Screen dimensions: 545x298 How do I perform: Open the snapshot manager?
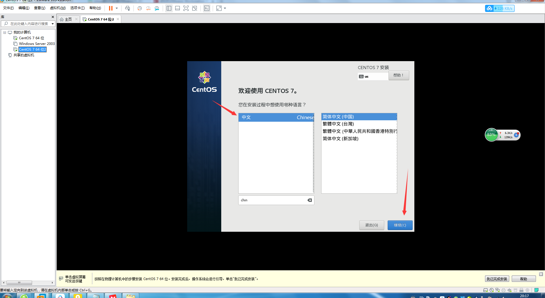pos(157,8)
